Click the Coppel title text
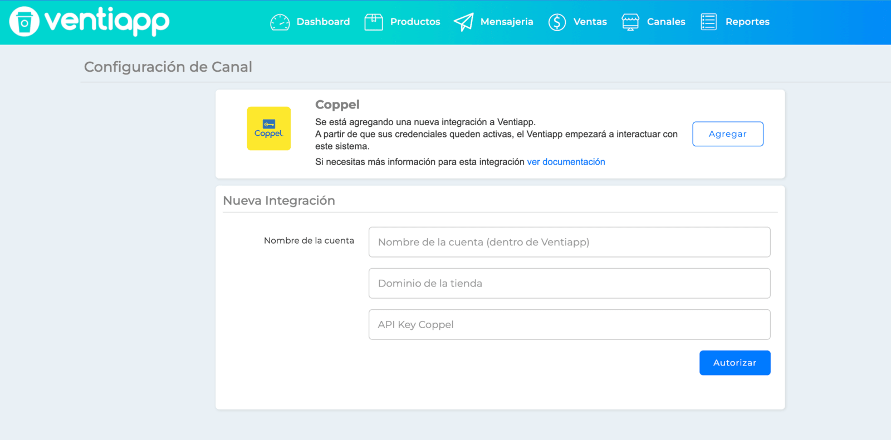891x440 pixels. click(337, 105)
